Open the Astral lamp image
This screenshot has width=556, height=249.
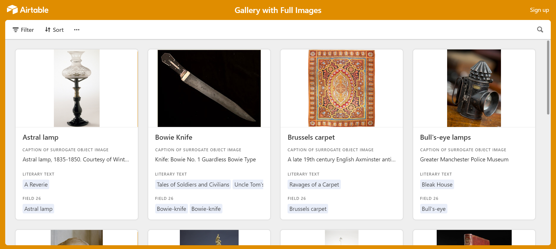[x=77, y=88]
